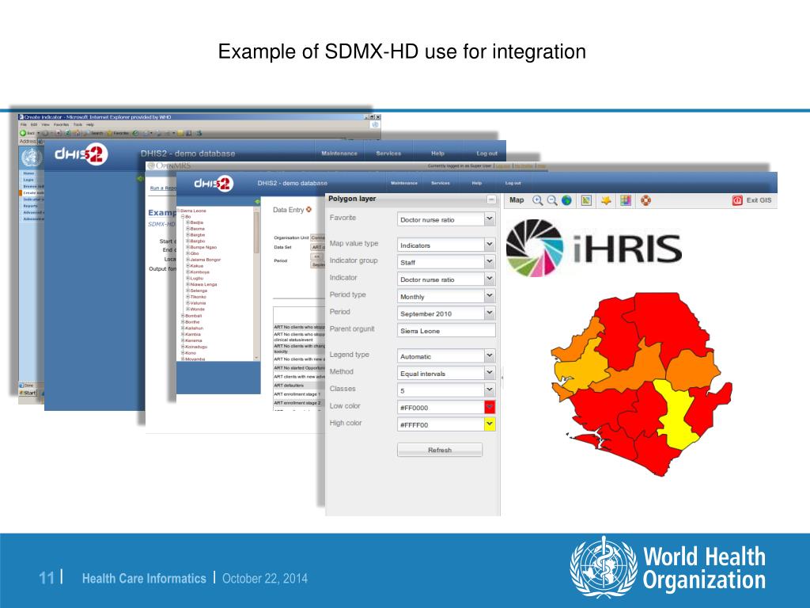Click the colored grid legend icon on Map toolbar
Screen dimensions: 810x608
pos(626,200)
